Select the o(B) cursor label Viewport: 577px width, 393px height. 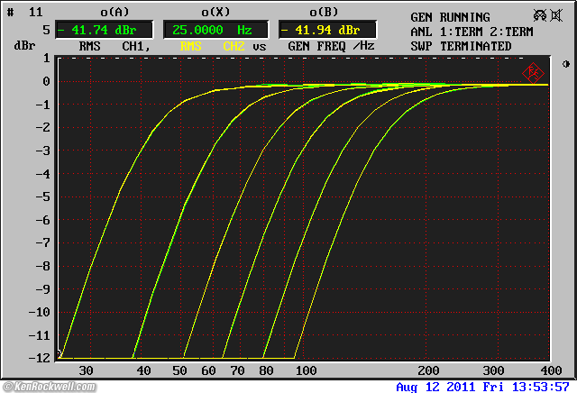(325, 12)
